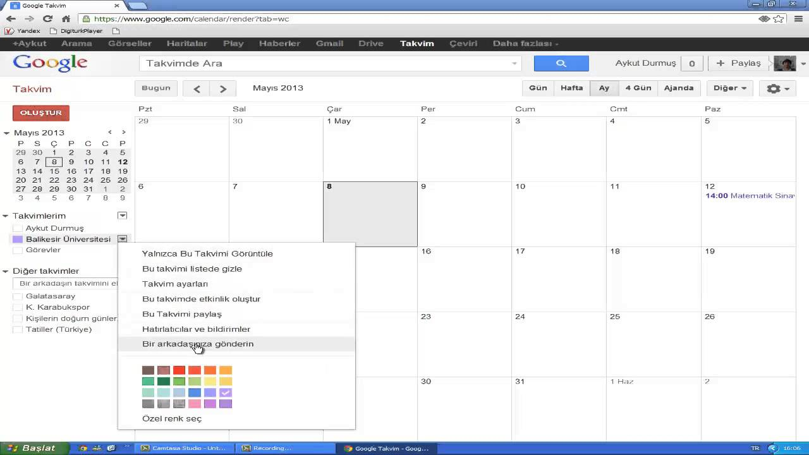Toggle Tatiller (Türkiye) calendar
The image size is (809, 455).
pyautogui.click(x=18, y=330)
